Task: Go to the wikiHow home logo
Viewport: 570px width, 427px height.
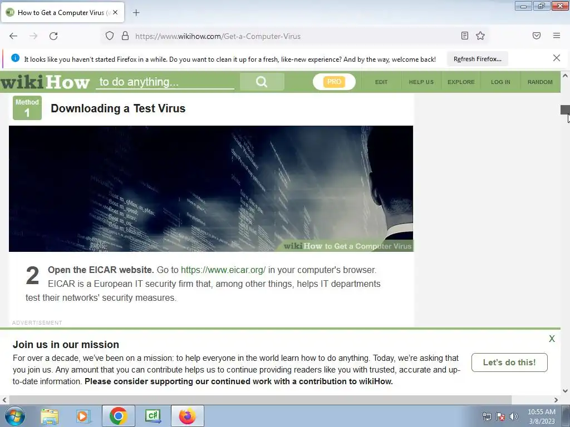Action: tap(45, 82)
